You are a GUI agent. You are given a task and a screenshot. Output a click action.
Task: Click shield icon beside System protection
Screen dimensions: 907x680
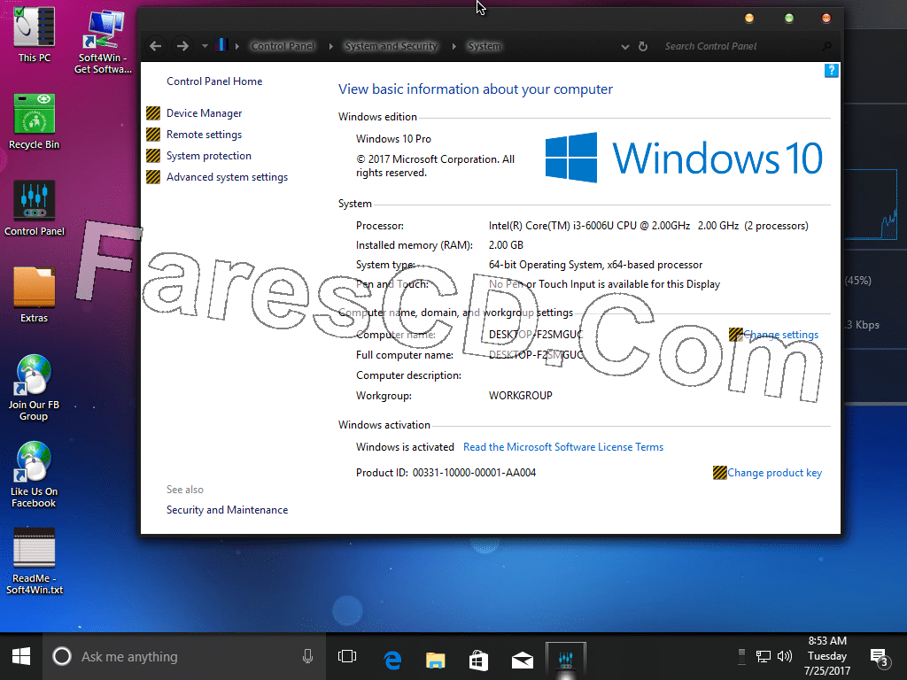click(x=153, y=156)
